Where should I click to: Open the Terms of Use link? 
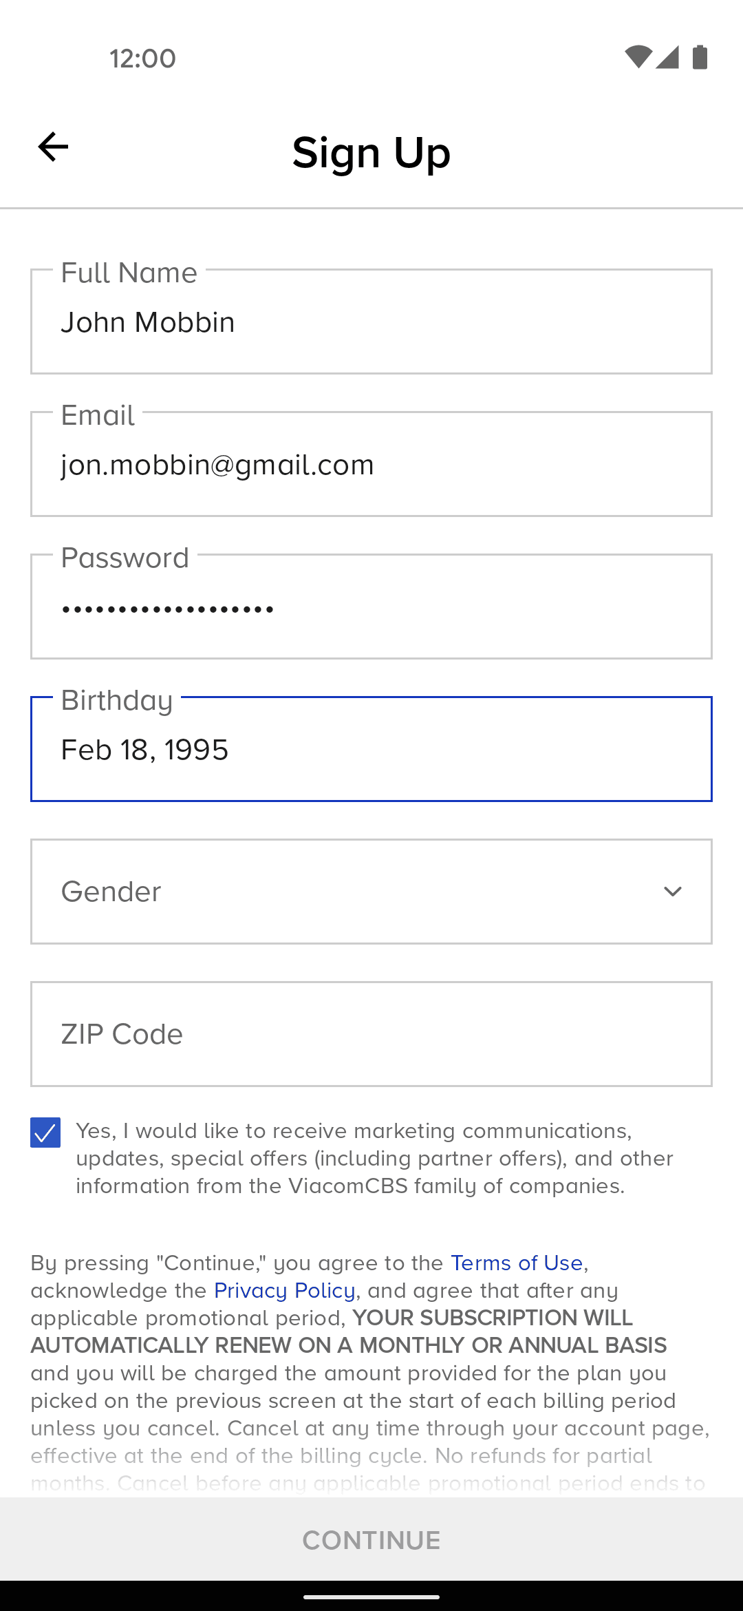(x=517, y=1263)
